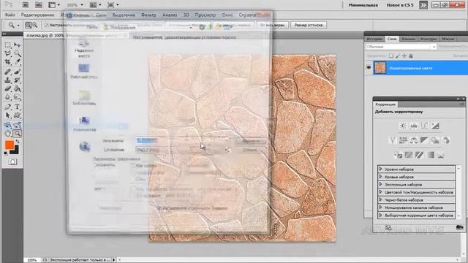Toggle lock position in Layers panel
Viewport: 468px width, 263px height.
coord(404,56)
